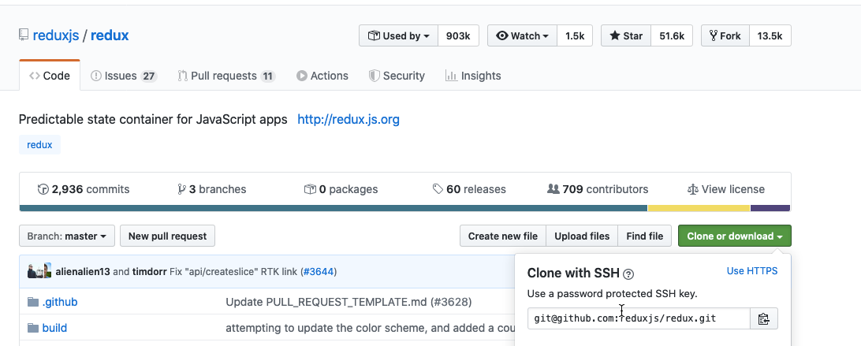
Task: View the 903k Used by count
Action: [x=459, y=35]
